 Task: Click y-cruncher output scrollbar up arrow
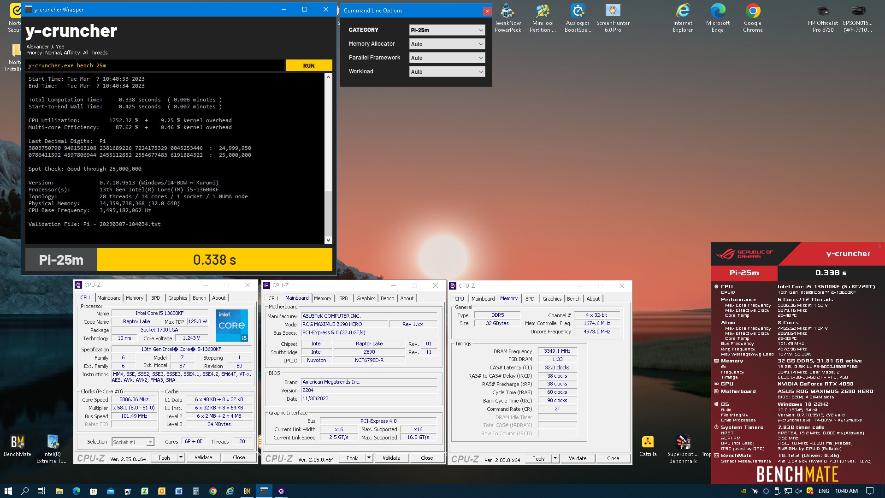(328, 77)
